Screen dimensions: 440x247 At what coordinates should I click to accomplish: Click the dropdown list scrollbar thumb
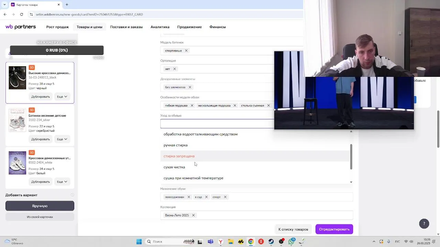(351, 156)
